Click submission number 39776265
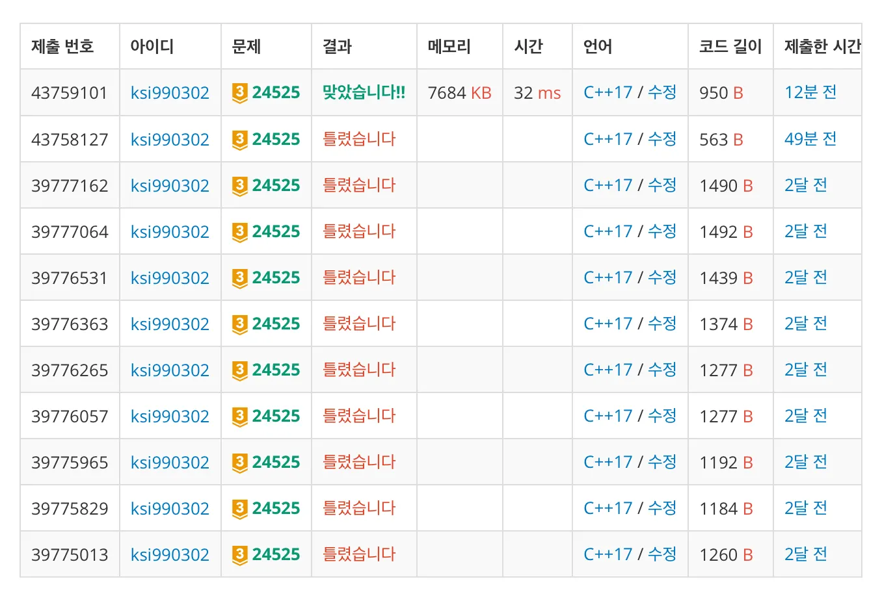Image resolution: width=882 pixels, height=590 pixels. [x=70, y=370]
